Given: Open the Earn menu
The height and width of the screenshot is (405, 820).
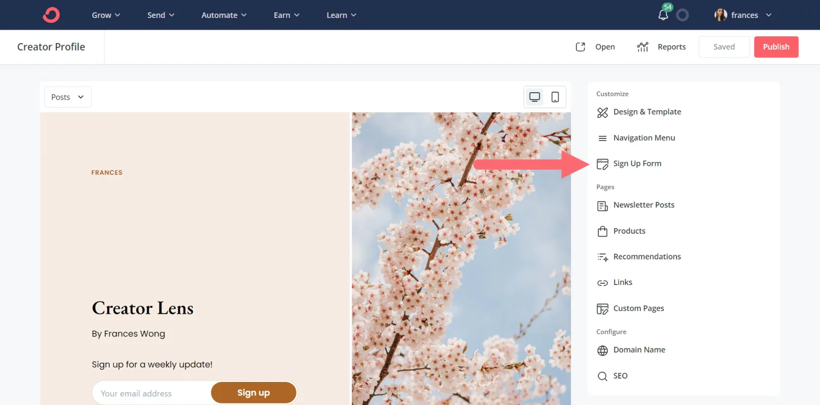Looking at the screenshot, I should click(286, 15).
